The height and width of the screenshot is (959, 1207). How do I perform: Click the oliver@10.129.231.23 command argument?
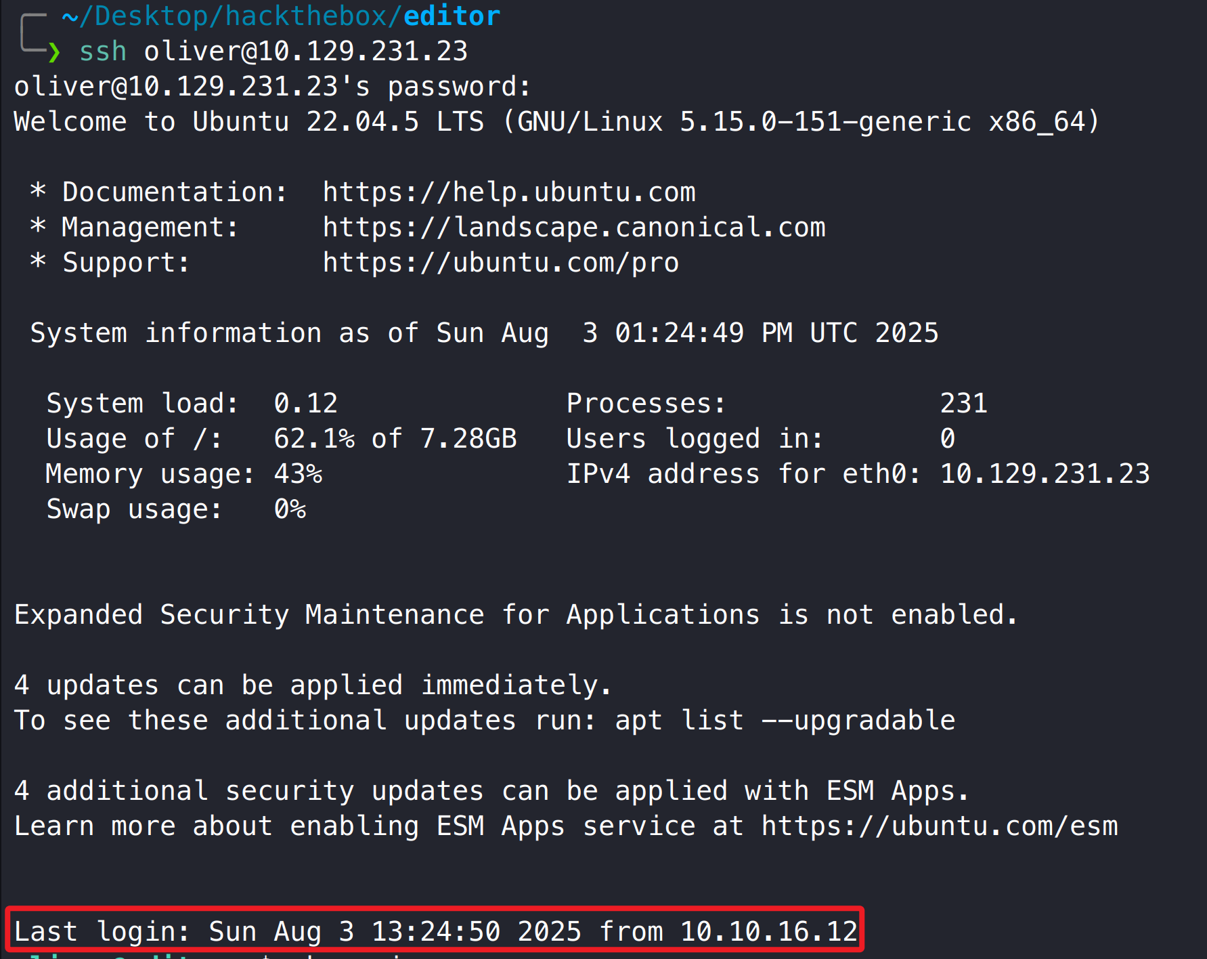pyautogui.click(x=305, y=51)
